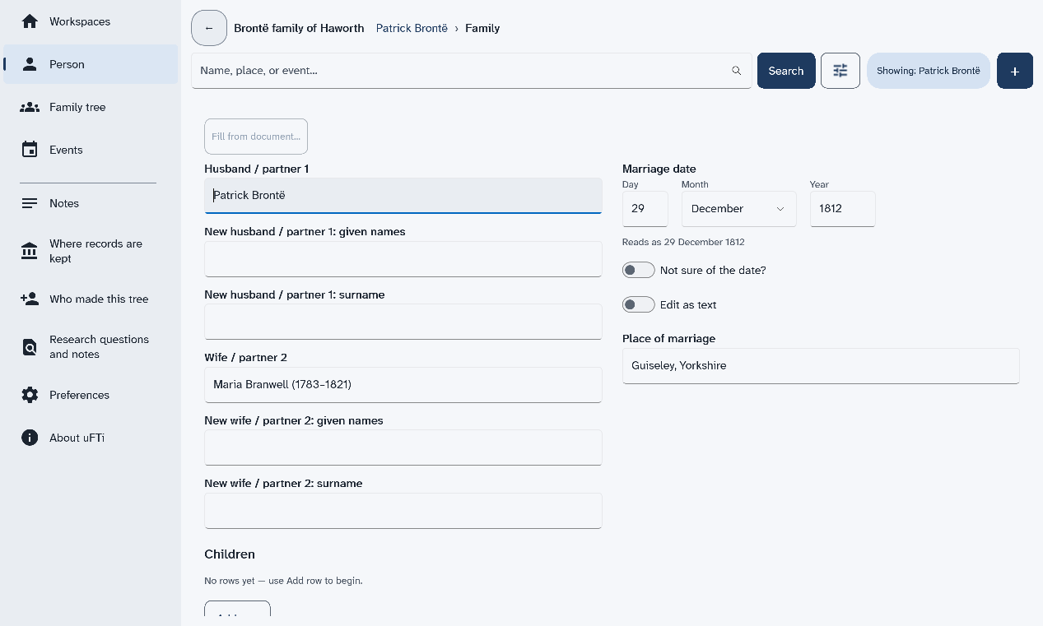This screenshot has width=1043, height=626.
Task: Click the Events calendar icon
Action: (30, 150)
